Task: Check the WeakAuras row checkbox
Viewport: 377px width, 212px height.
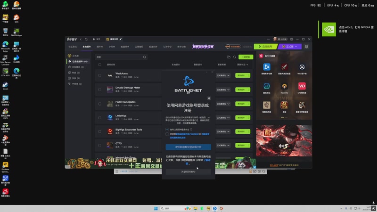Action: (100, 75)
